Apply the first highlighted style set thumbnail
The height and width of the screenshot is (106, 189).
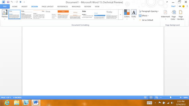pyautogui.click(x=14, y=15)
